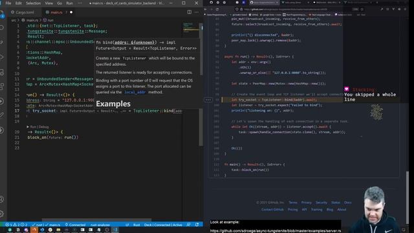Open the Privacy link in GitHub footer
The width and height of the screenshot is (414, 233).
point(306,203)
